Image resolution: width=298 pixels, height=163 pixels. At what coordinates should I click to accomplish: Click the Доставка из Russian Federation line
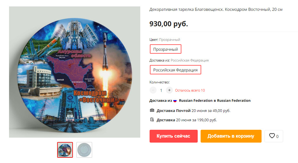pyautogui.click(x=200, y=101)
